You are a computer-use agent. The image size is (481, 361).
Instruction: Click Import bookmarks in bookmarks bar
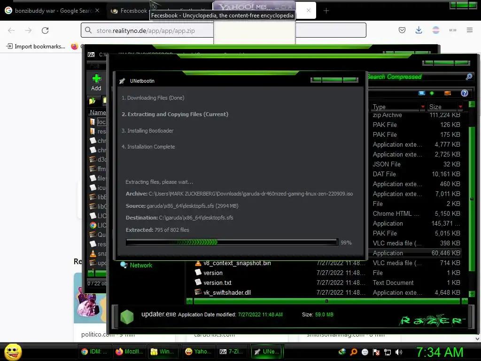click(36, 47)
